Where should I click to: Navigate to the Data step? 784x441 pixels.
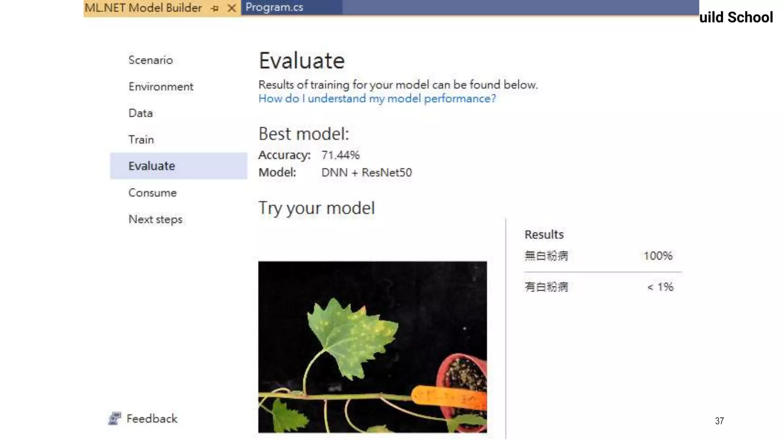click(x=140, y=113)
